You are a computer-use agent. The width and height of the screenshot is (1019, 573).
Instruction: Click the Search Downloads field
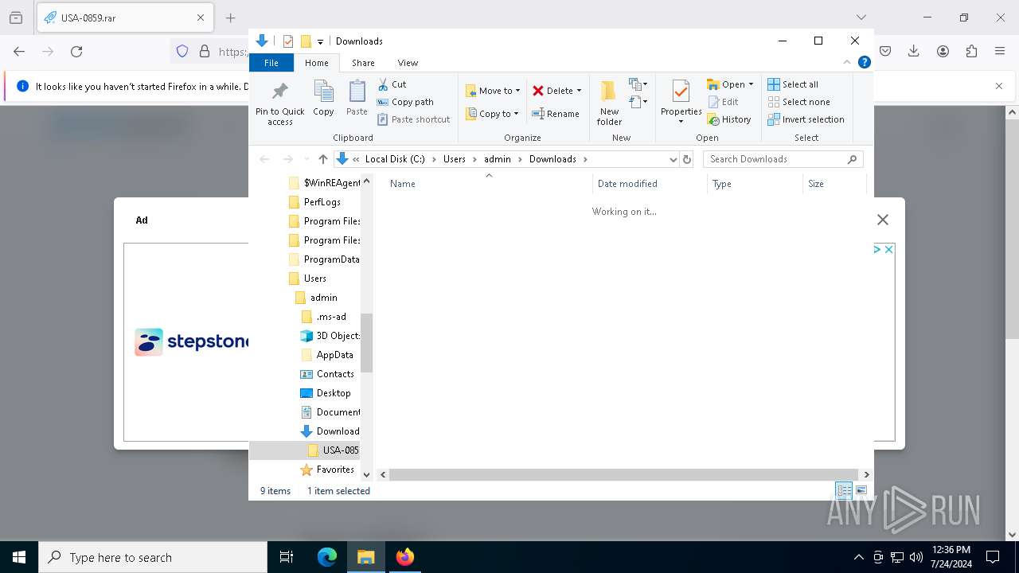(783, 159)
